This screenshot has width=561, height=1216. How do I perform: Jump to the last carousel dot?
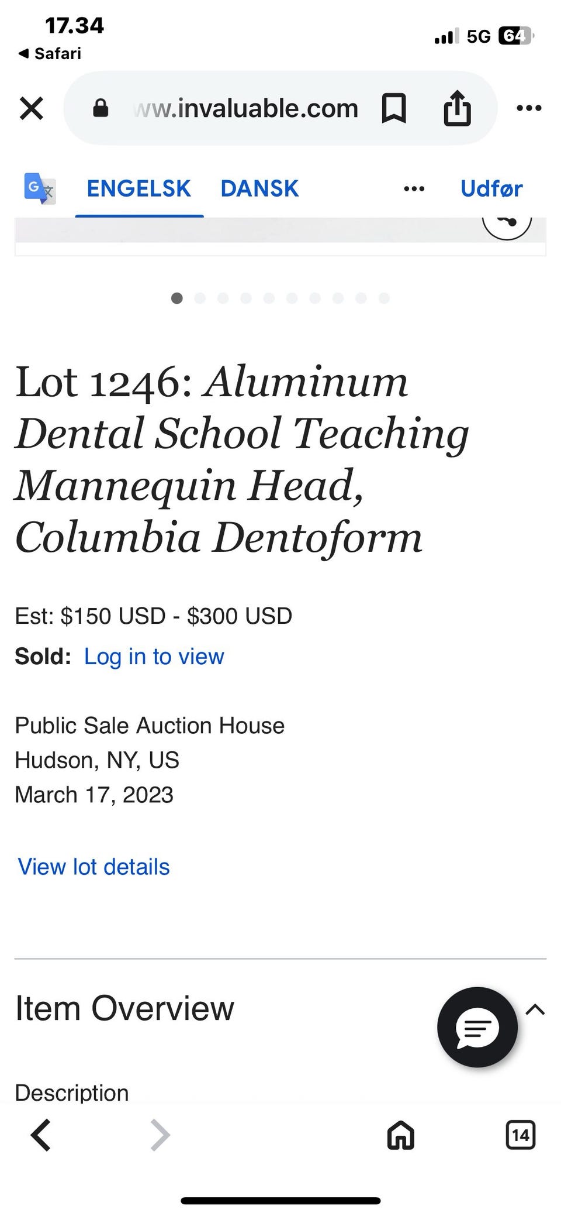pos(384,298)
